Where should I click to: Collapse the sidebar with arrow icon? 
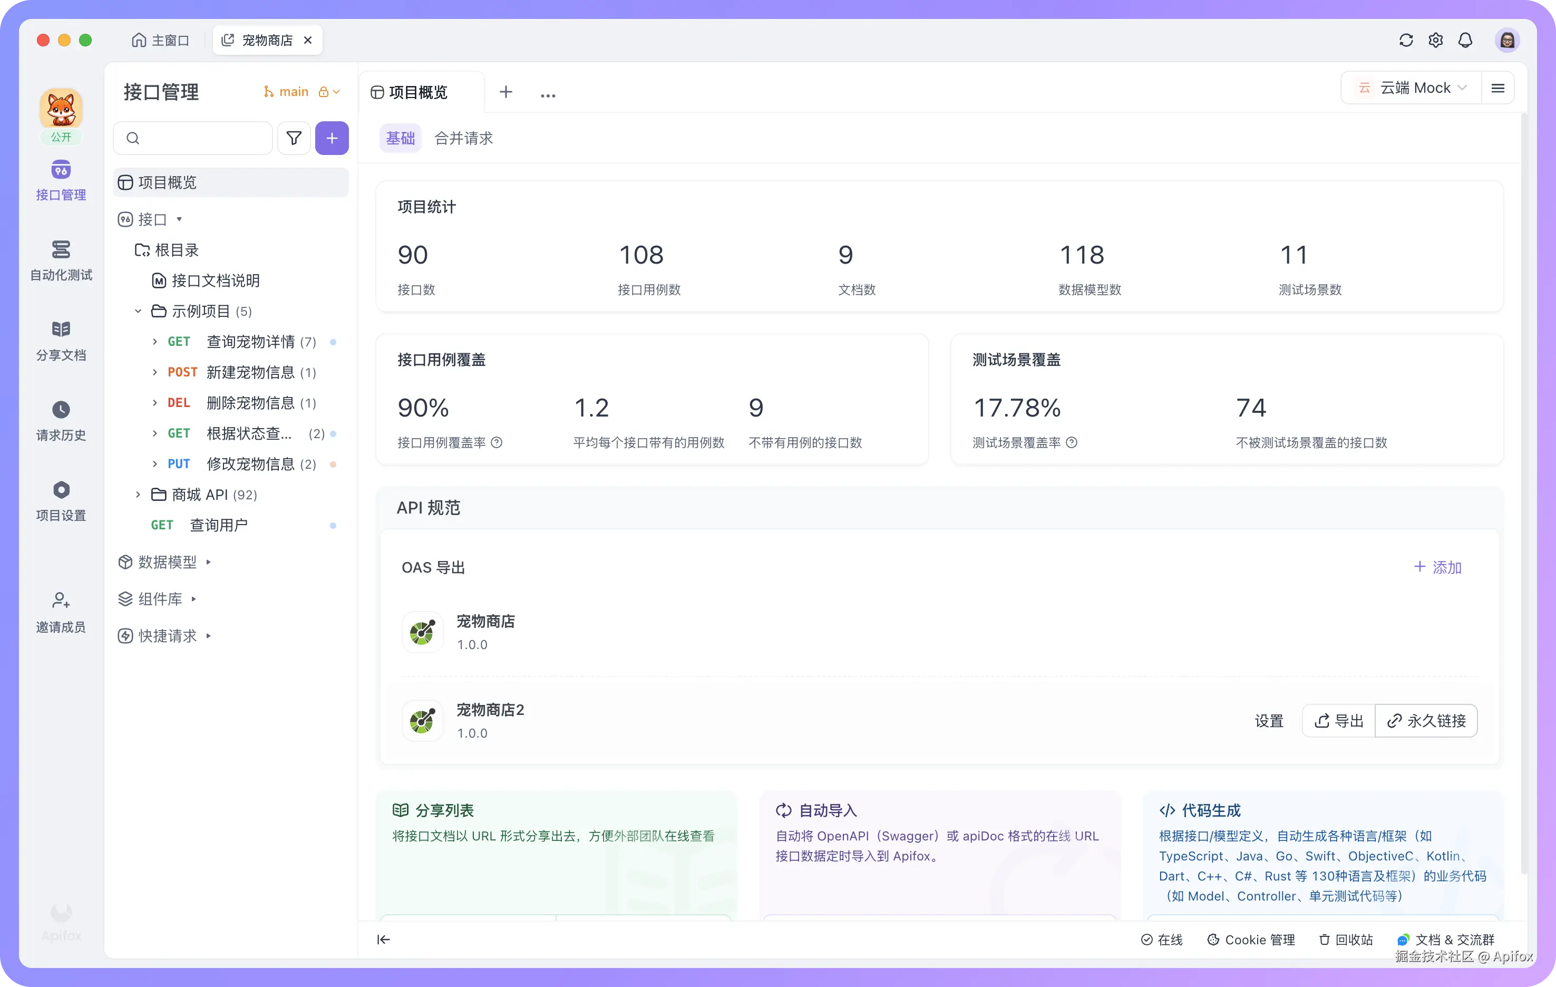(383, 939)
